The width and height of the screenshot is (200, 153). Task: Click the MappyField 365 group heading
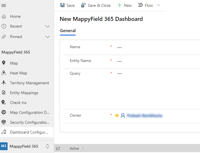click(16, 52)
